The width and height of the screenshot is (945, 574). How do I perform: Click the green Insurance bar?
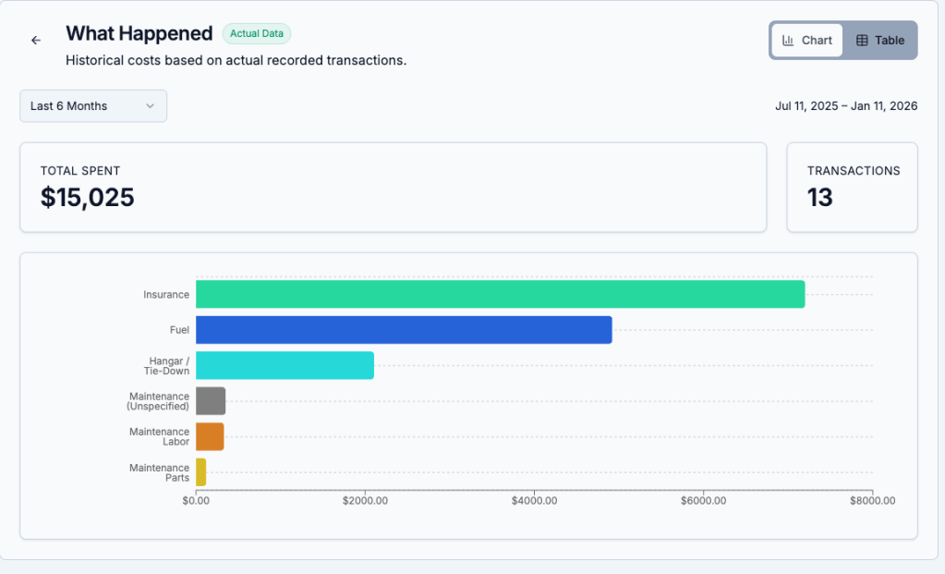(x=499, y=295)
